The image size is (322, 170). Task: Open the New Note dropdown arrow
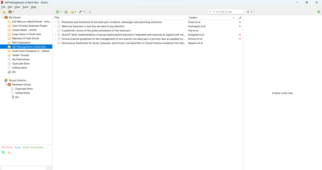(x=76, y=12)
